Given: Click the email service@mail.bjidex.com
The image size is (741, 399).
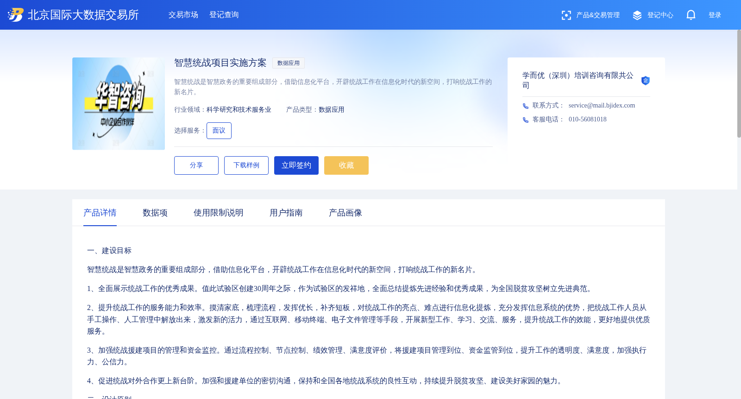Looking at the screenshot, I should [x=602, y=106].
